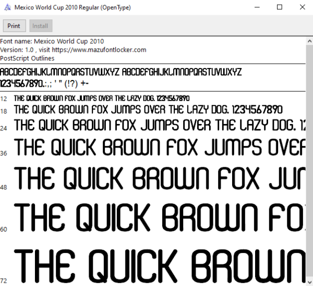The width and height of the screenshot is (313, 286).
Task: Click the scrollbar down arrow
Action: (309, 282)
